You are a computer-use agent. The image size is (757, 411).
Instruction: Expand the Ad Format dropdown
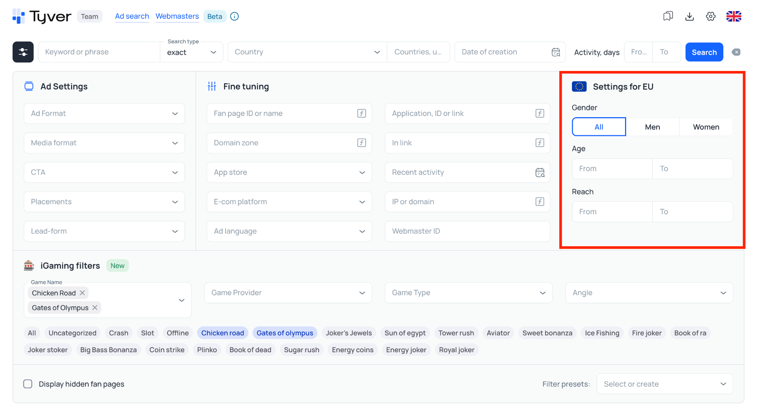pos(104,113)
